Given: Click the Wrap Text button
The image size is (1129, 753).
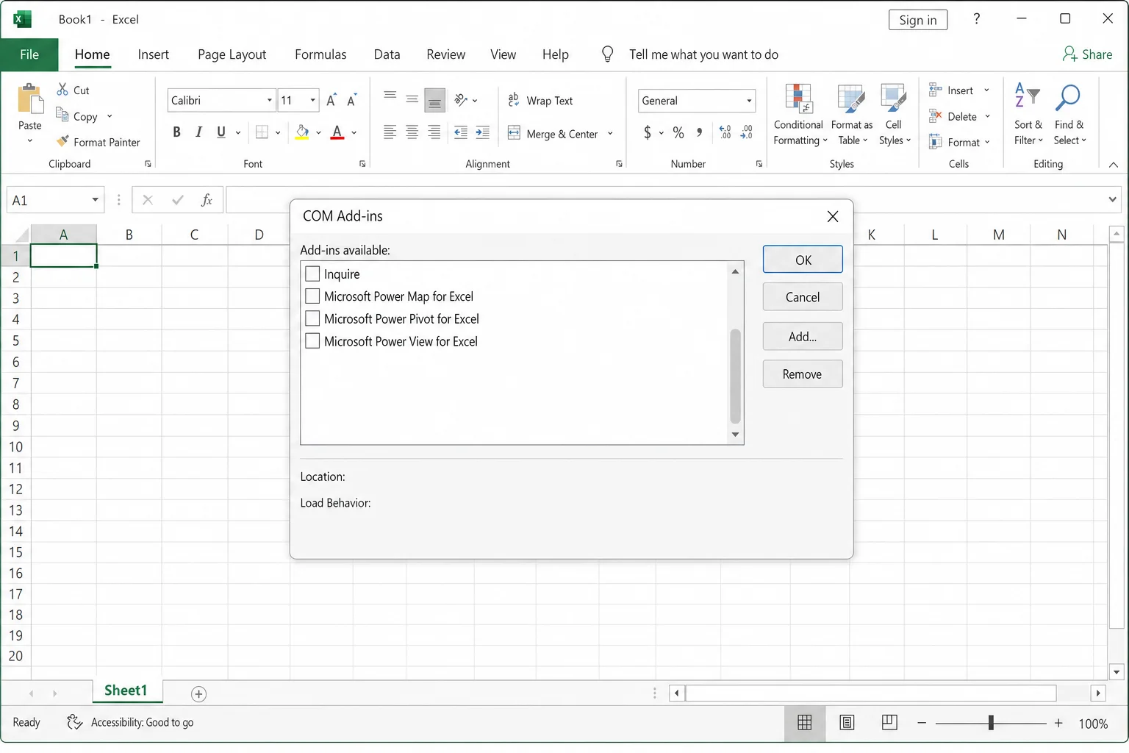Looking at the screenshot, I should [540, 101].
